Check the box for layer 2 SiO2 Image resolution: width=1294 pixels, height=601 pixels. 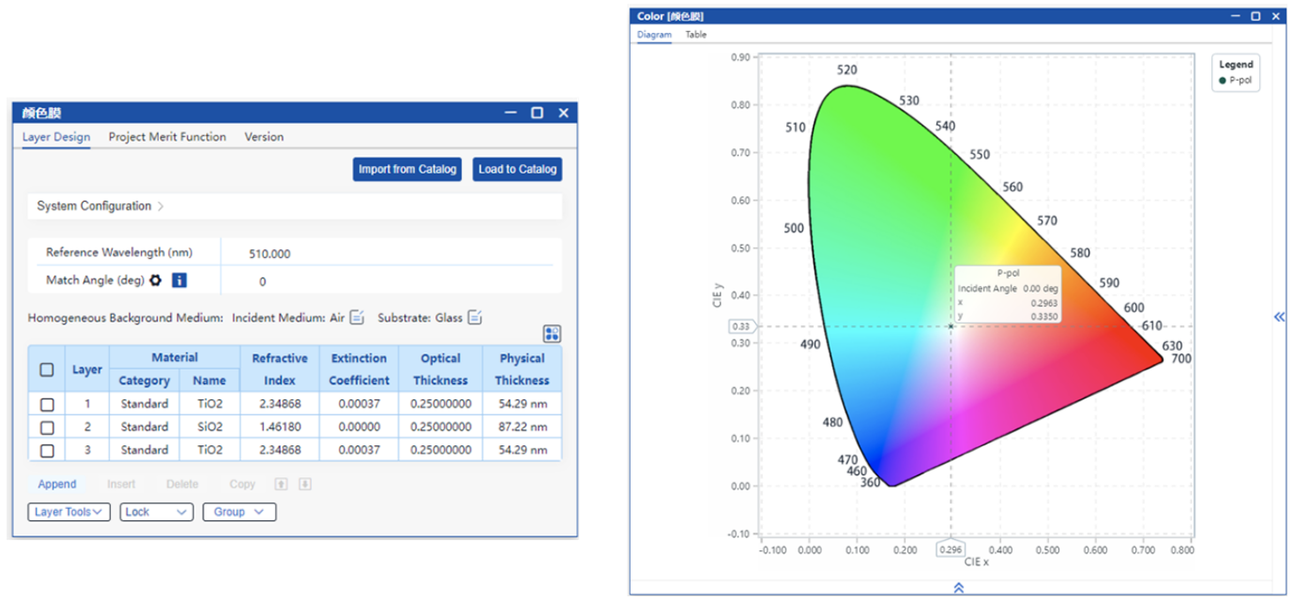pyautogui.click(x=47, y=428)
